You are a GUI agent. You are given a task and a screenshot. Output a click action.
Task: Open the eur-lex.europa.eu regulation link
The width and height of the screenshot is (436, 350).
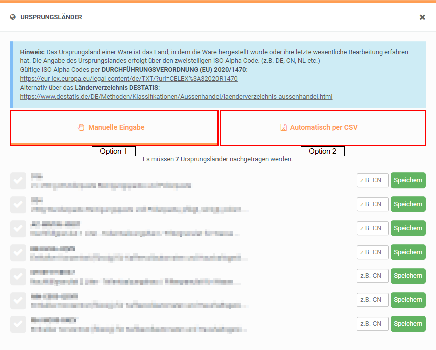coord(128,78)
